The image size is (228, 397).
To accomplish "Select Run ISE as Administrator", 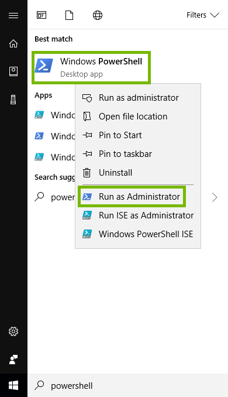I will [x=138, y=215].
